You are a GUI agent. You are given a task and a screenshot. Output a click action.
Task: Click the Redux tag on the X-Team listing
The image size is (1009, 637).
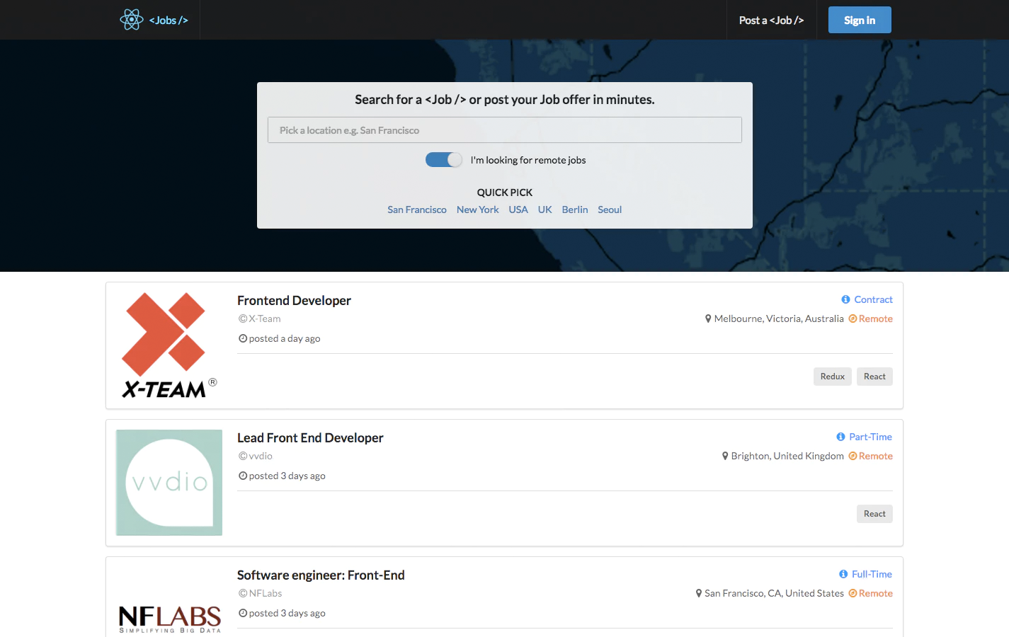(832, 376)
